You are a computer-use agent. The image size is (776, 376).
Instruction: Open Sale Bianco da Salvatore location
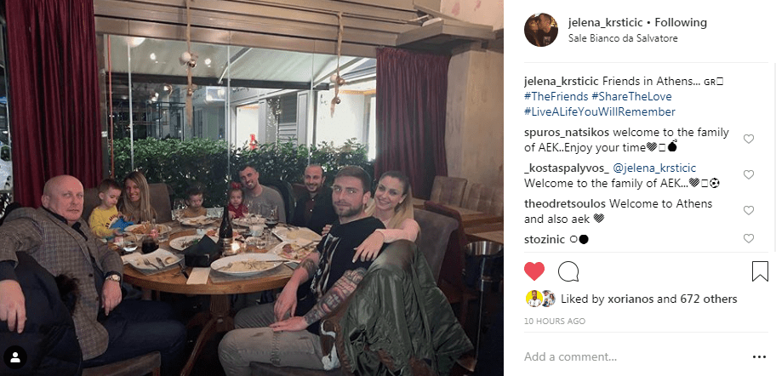point(623,38)
